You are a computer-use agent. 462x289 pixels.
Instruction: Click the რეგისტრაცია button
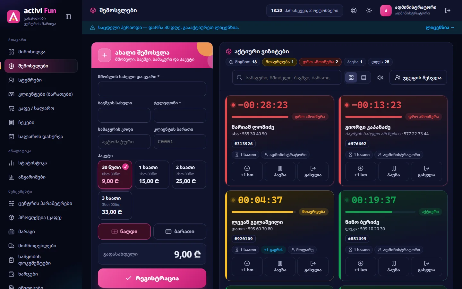[152, 278]
